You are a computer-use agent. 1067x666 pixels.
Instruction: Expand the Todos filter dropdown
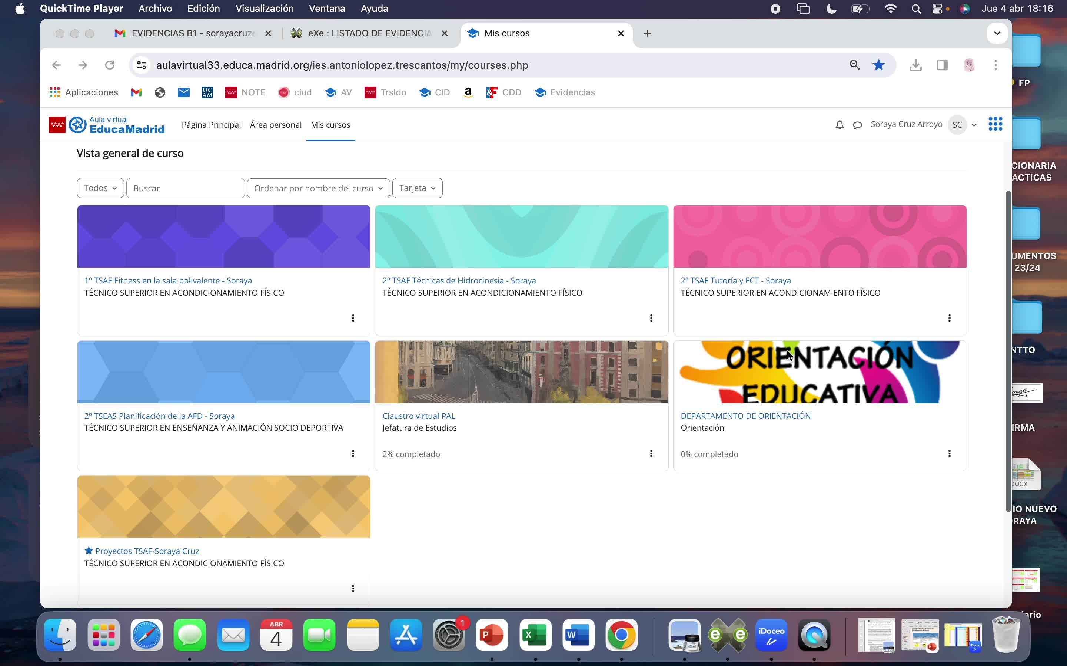pyautogui.click(x=100, y=188)
